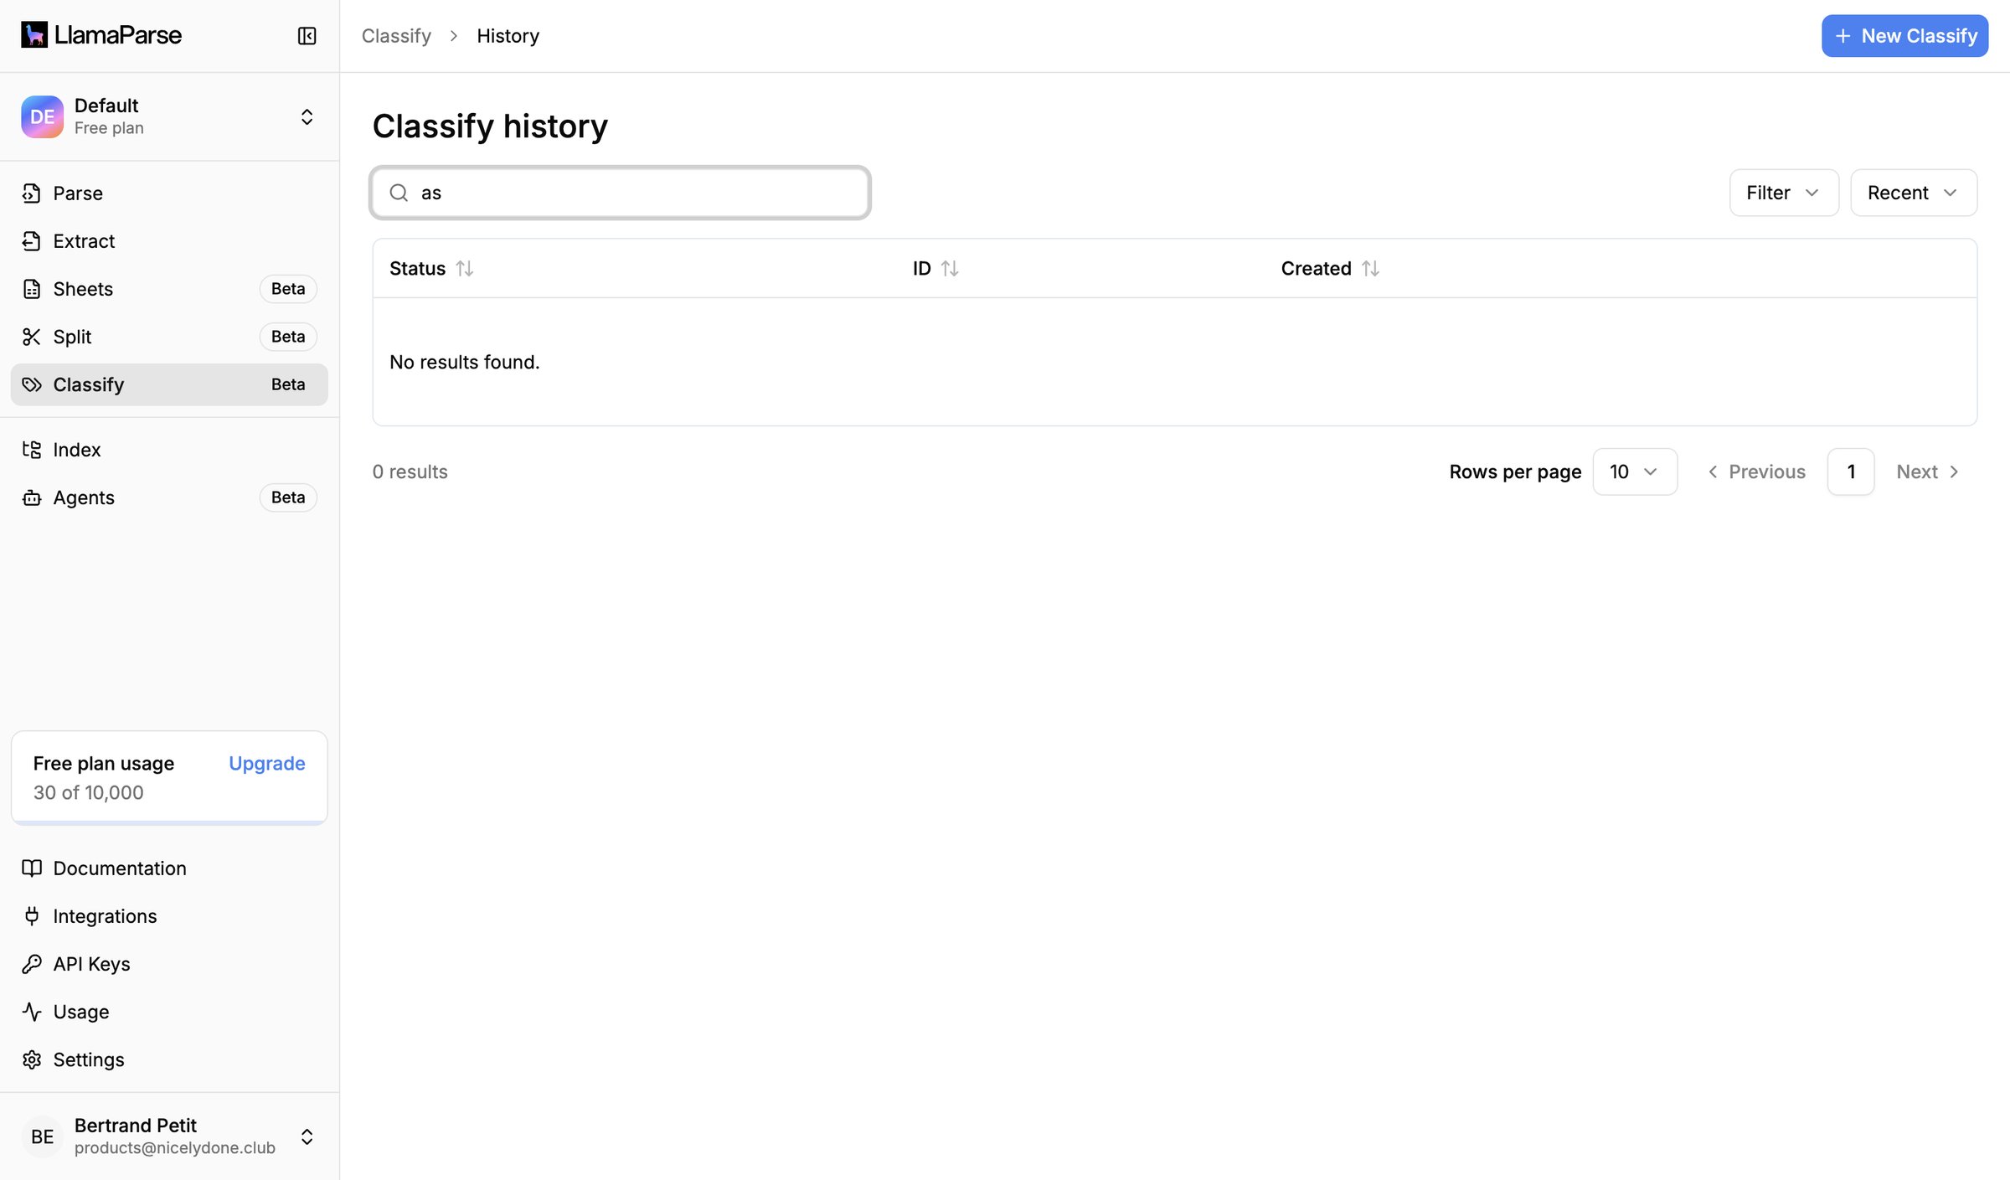Screen dimensions: 2010x1180
Task: Click the History breadcrumb text
Action: tap(508, 36)
